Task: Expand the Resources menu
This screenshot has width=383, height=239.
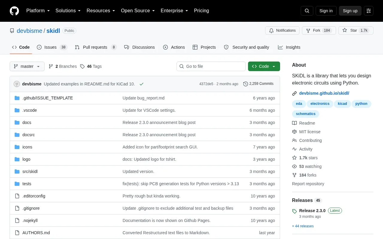Action: (101, 11)
